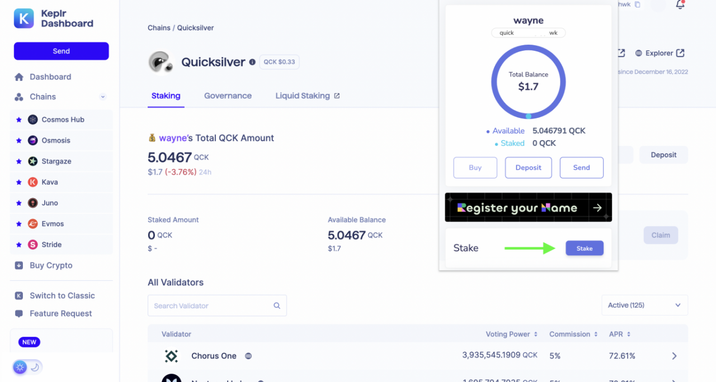Viewport: 716px width, 382px height.
Task: Click the Chorus One validator logo
Action: (x=171, y=356)
